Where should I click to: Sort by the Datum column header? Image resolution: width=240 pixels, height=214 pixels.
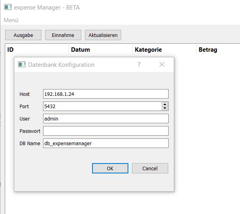[x=100, y=50]
